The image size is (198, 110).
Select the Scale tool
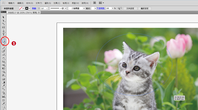tap(4, 62)
